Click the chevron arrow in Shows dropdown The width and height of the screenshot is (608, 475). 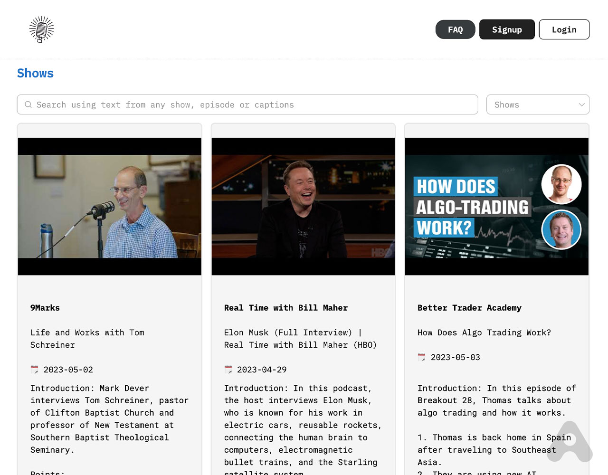(581, 104)
